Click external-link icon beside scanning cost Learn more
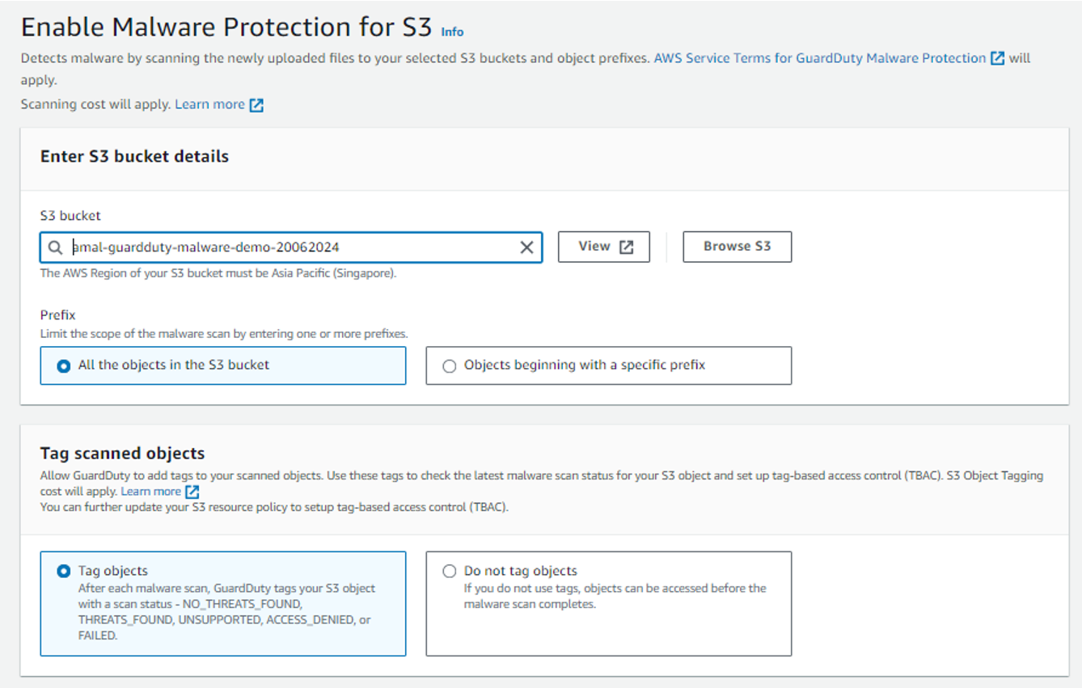This screenshot has width=1082, height=688. coord(256,105)
